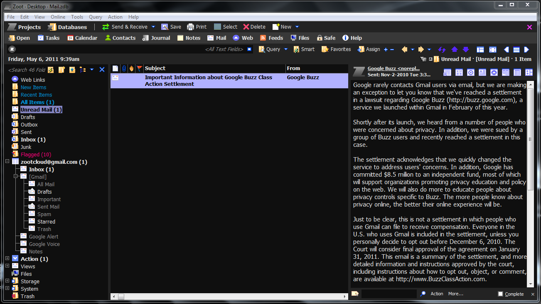Sort by the Subject column header
Image resolution: width=541 pixels, height=304 pixels.
(214, 68)
